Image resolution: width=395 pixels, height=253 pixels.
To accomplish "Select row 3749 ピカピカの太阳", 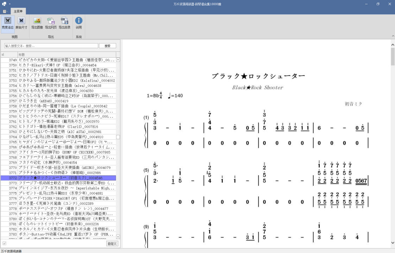I will point(58,60).
